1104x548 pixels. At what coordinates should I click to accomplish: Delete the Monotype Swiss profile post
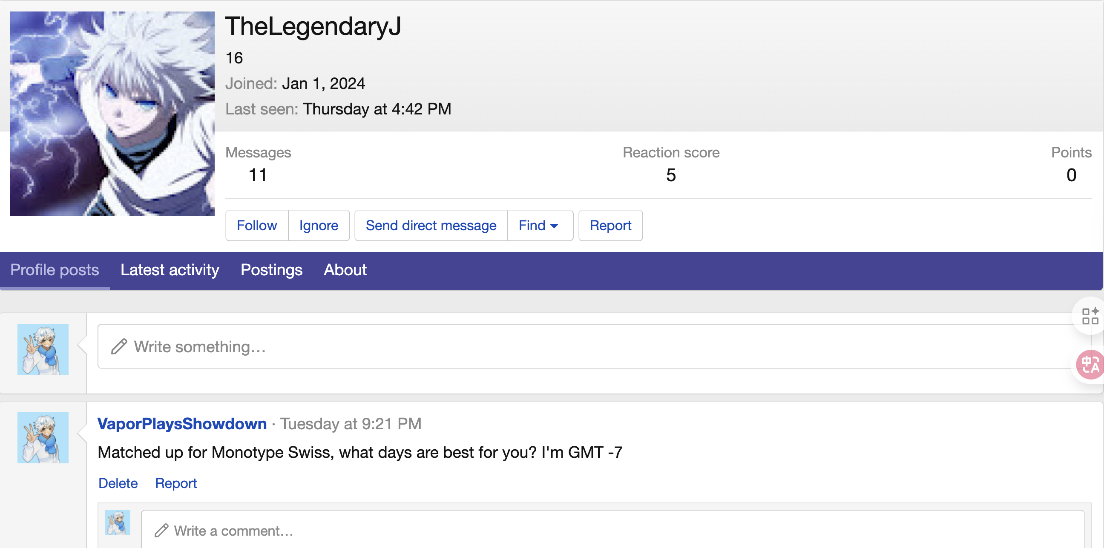118,483
